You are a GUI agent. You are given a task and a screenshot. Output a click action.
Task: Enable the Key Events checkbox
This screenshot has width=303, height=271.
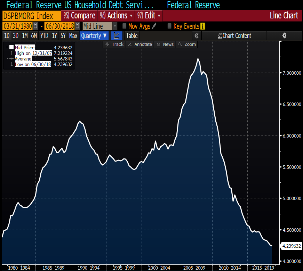[x=169, y=26]
